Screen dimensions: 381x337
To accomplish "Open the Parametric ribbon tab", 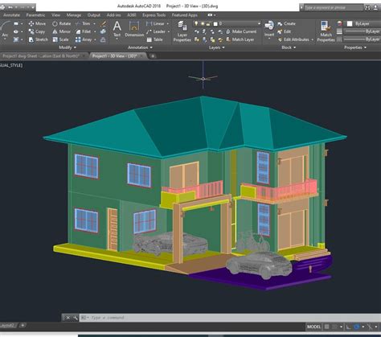I will coord(35,15).
